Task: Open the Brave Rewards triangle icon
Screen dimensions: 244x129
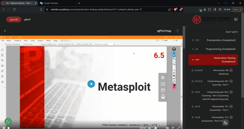Action: coord(181,9)
